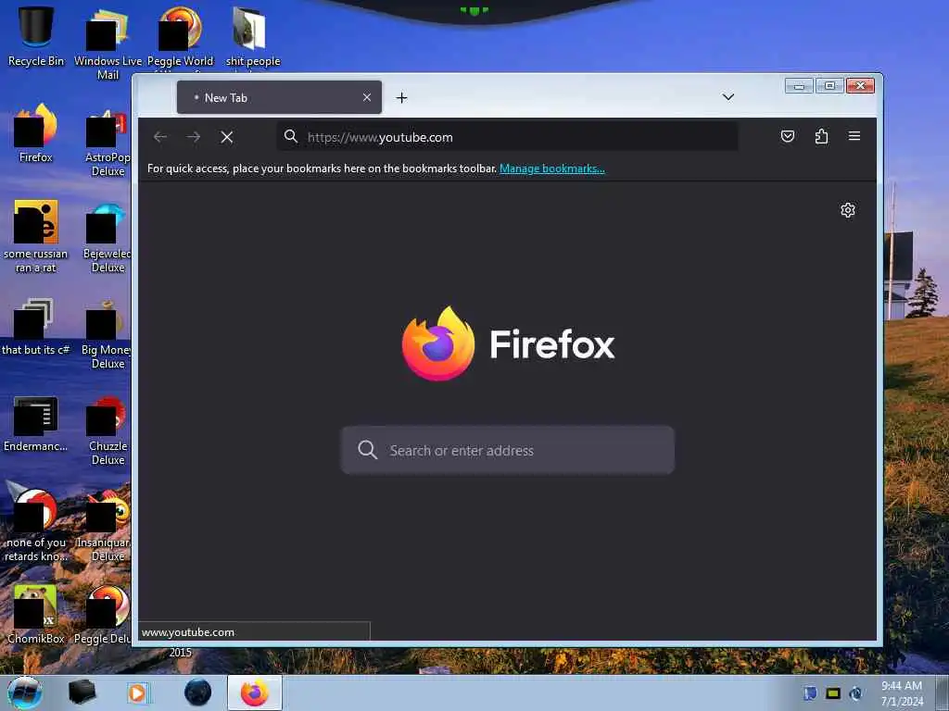The height and width of the screenshot is (711, 949).
Task: Click the black box taskbar icon
Action: tap(82, 692)
